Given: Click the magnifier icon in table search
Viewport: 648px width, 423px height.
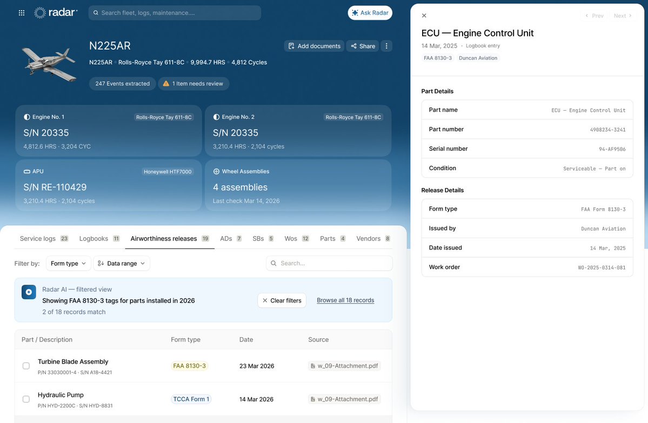Looking at the screenshot, I should point(273,263).
